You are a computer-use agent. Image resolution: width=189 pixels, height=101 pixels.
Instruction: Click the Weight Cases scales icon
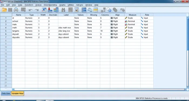point(90,10)
